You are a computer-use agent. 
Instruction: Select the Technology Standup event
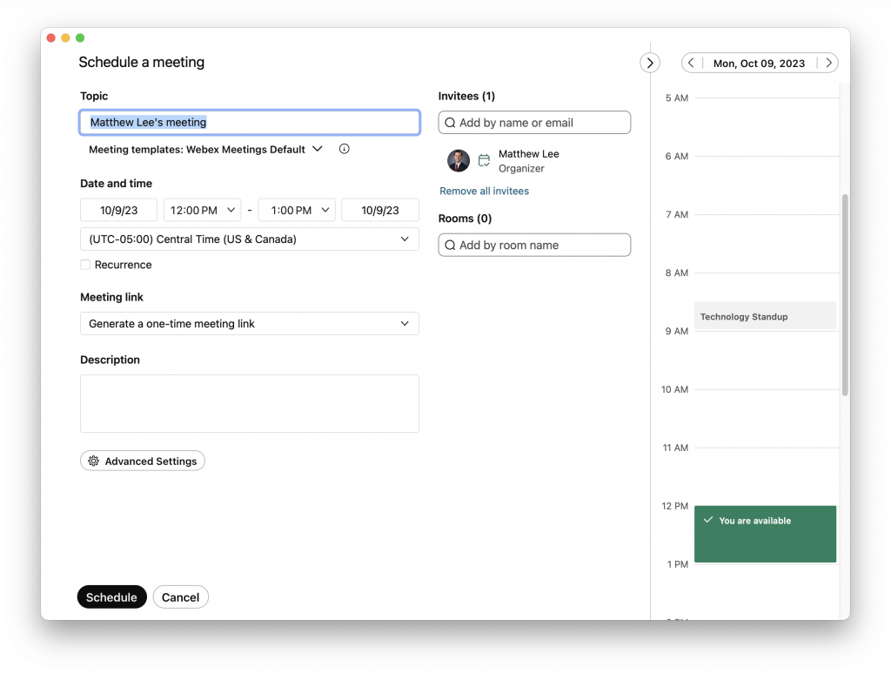[765, 316]
